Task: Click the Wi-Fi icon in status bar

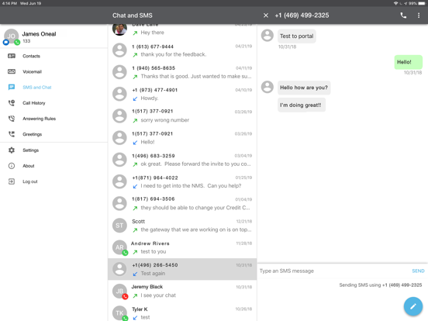Action: [x=395, y=3]
